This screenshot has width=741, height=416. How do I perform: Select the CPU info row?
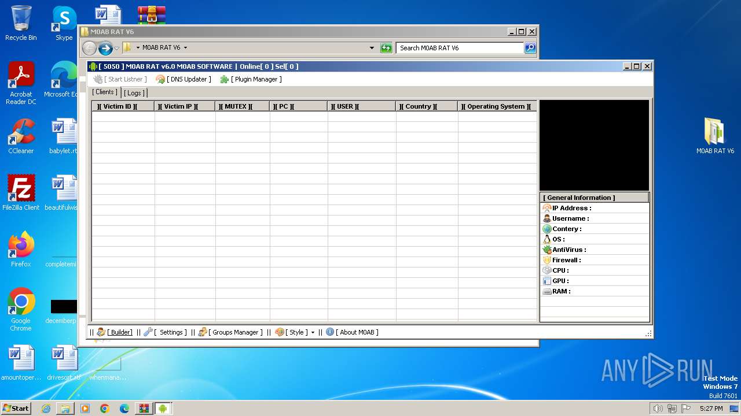point(595,270)
